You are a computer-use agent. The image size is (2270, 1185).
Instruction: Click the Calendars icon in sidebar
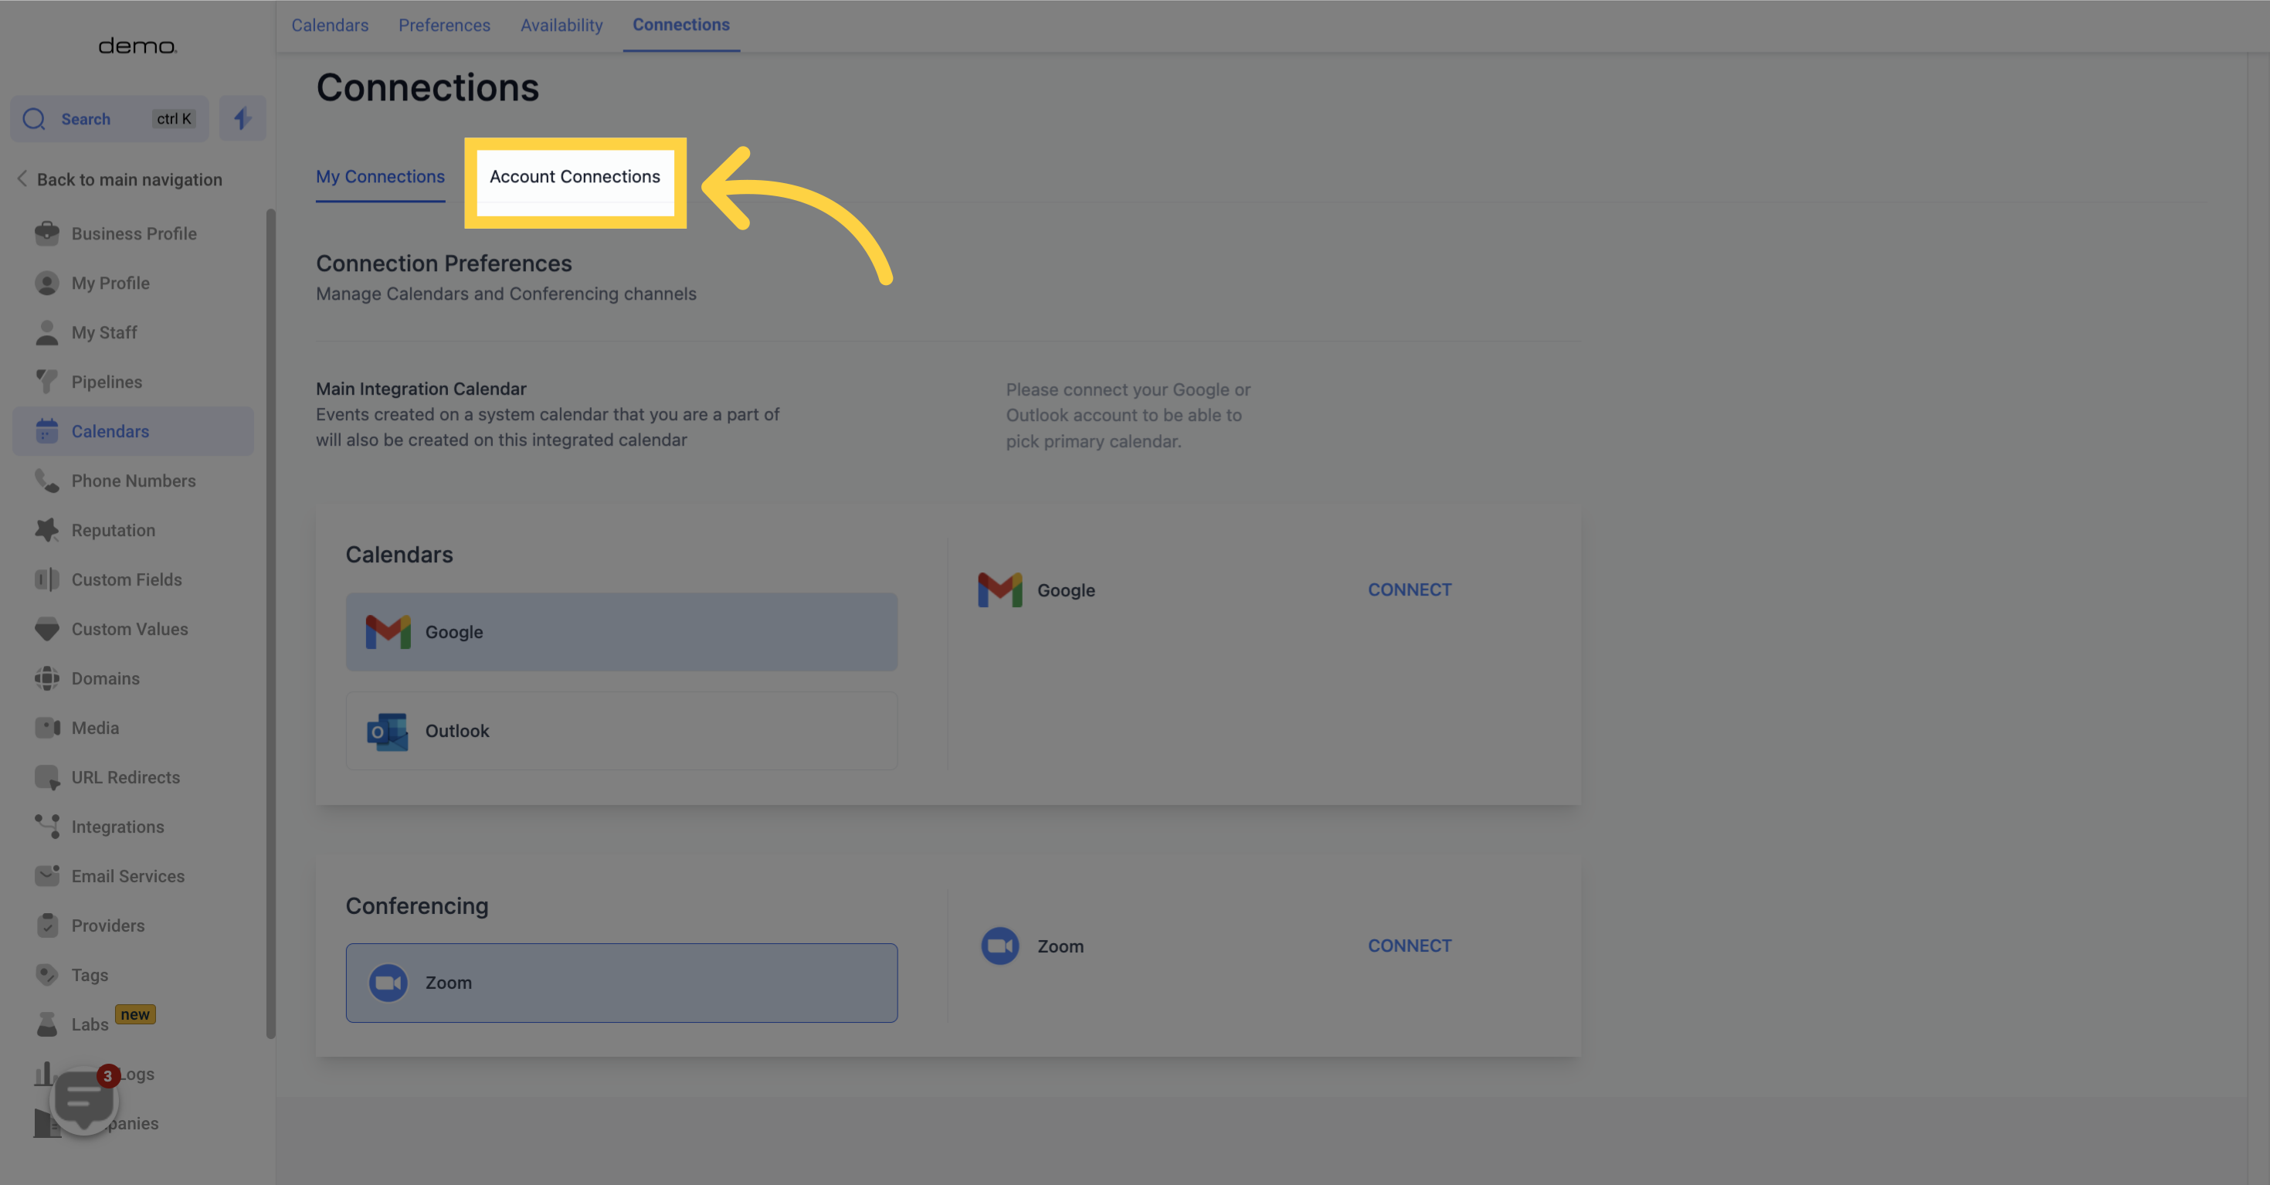coord(45,431)
